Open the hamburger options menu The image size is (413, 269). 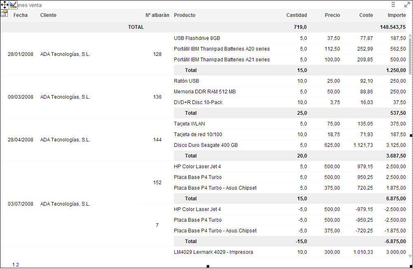click(393, 5)
